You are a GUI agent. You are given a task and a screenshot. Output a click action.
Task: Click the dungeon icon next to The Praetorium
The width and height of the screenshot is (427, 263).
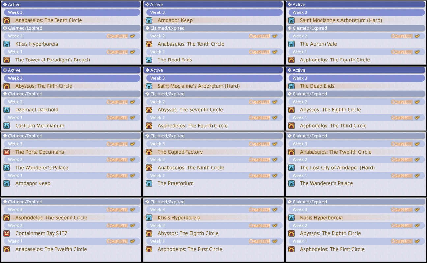(149, 183)
